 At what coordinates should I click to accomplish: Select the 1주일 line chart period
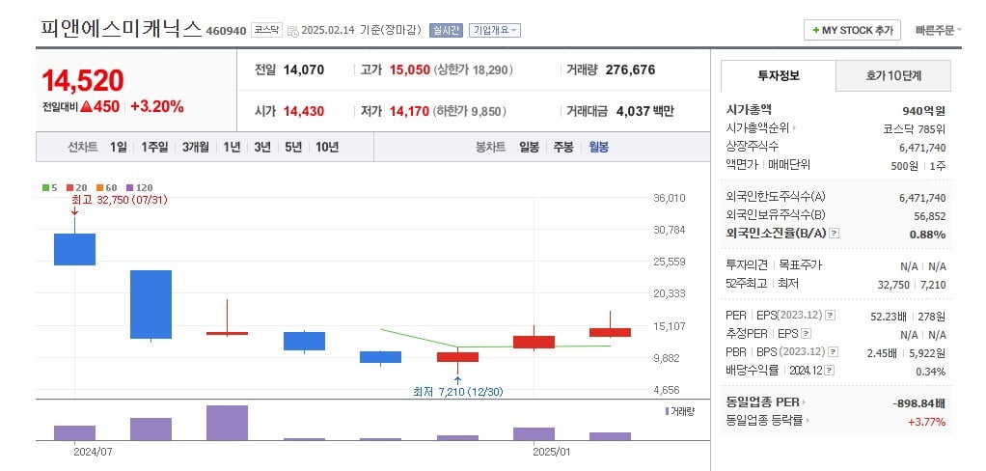[x=154, y=147]
